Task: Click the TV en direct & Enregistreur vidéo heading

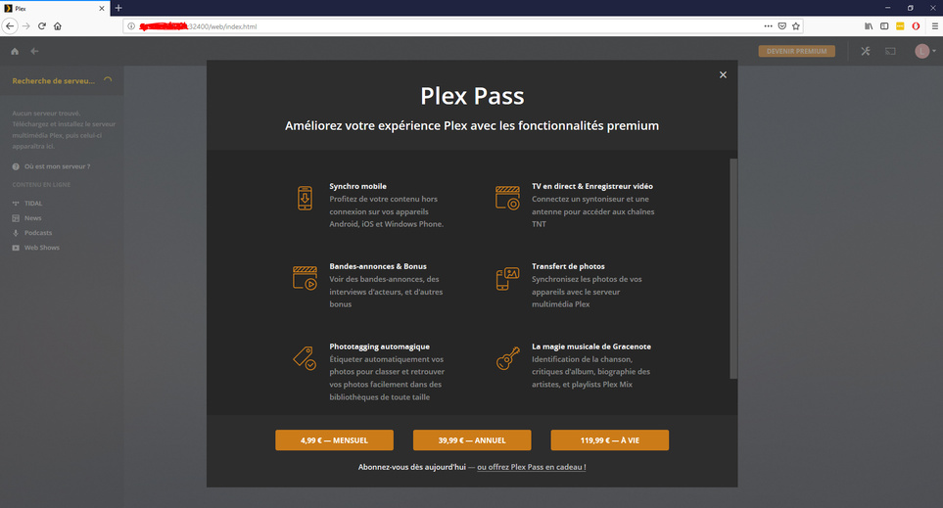Action: tap(592, 186)
